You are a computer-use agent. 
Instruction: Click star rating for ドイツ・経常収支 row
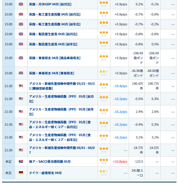pos(104,173)
